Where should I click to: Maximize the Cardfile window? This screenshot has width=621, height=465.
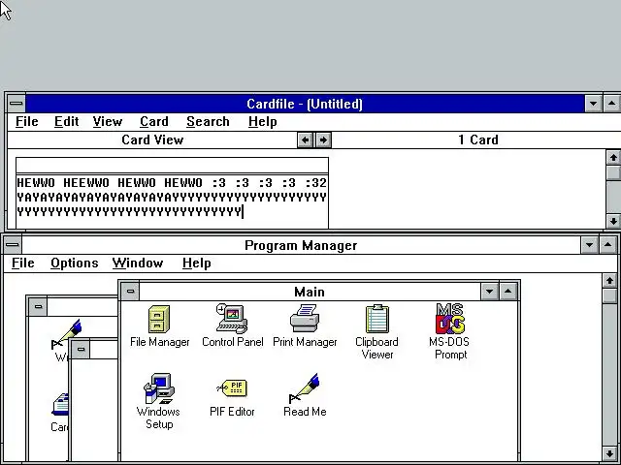click(612, 104)
